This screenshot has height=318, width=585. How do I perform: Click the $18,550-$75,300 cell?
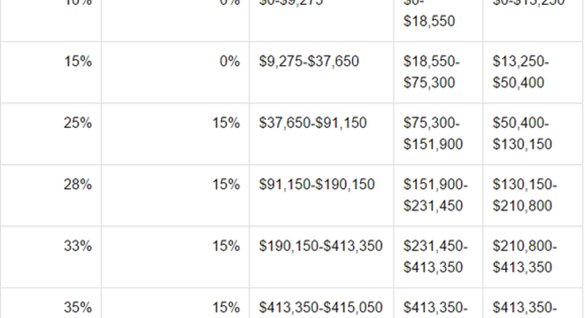432,72
